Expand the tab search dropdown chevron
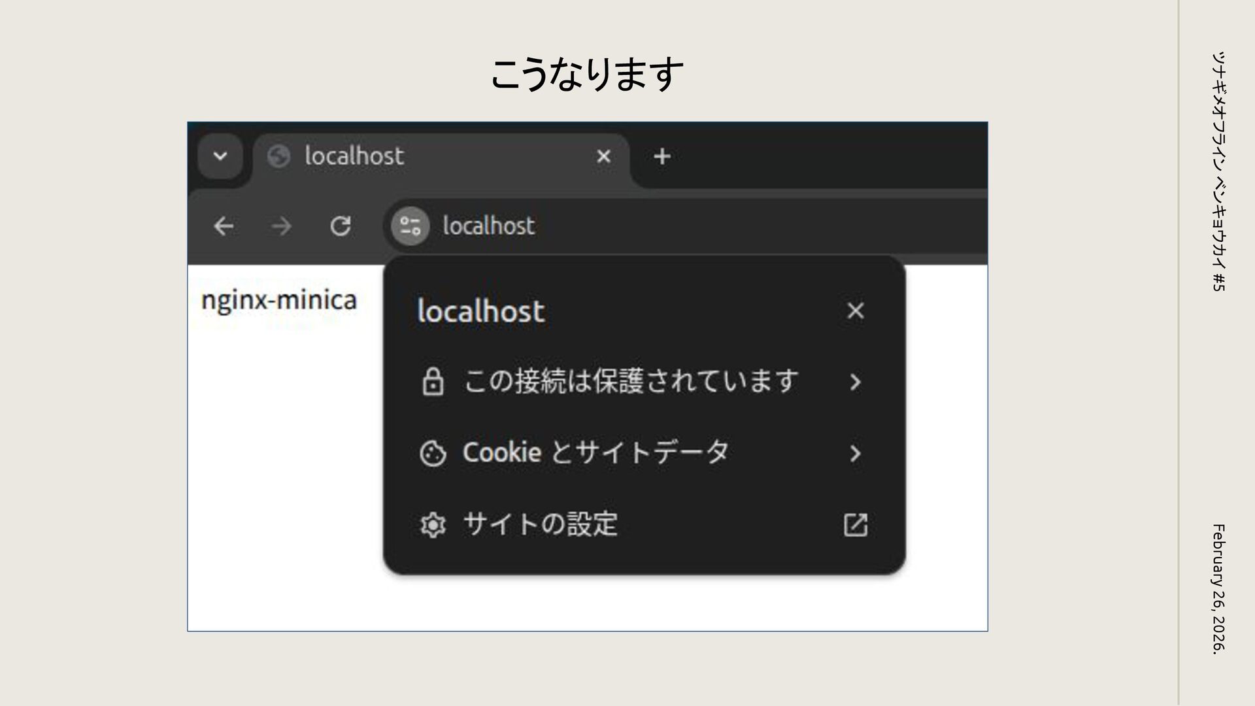 coord(220,156)
